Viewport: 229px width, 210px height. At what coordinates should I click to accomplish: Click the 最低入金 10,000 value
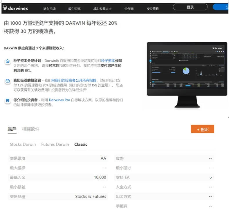pyautogui.click(x=100, y=177)
